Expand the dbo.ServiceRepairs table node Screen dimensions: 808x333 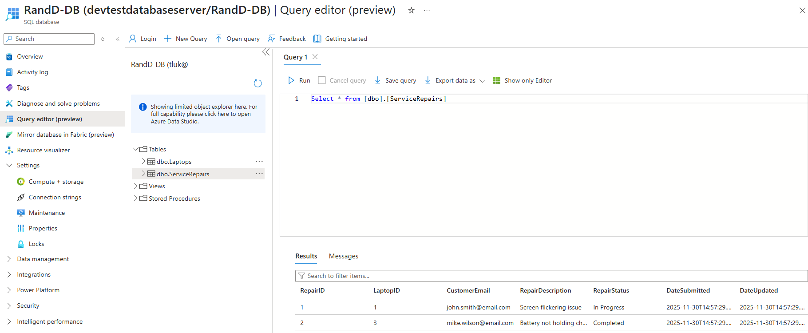tap(143, 174)
